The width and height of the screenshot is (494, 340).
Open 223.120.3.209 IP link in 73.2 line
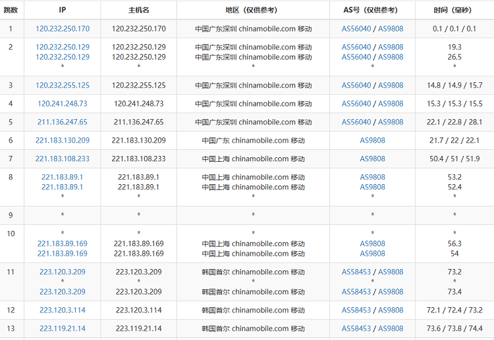click(63, 272)
